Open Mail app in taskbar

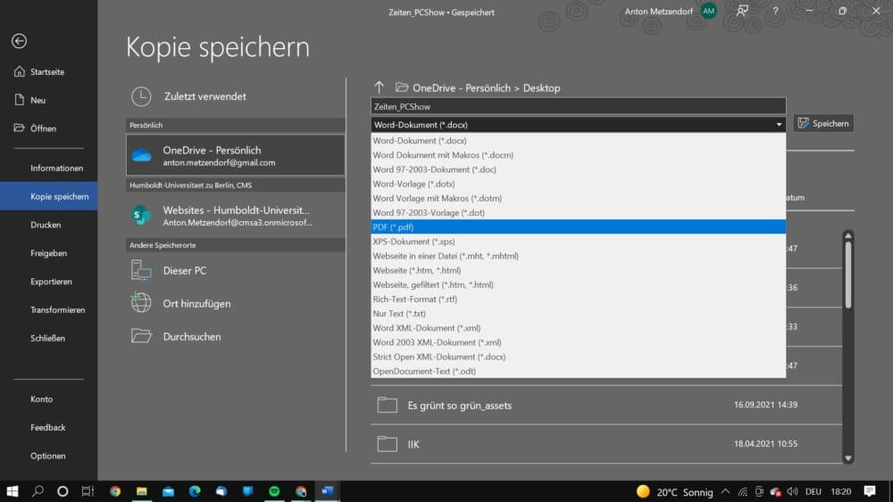169,491
